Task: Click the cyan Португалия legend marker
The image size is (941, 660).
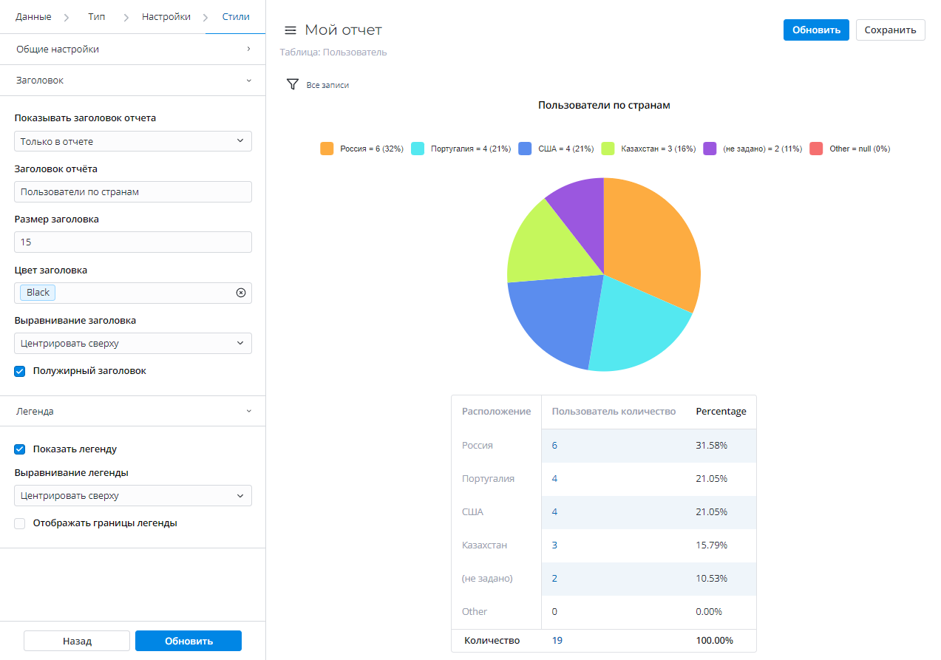Action: coord(418,149)
